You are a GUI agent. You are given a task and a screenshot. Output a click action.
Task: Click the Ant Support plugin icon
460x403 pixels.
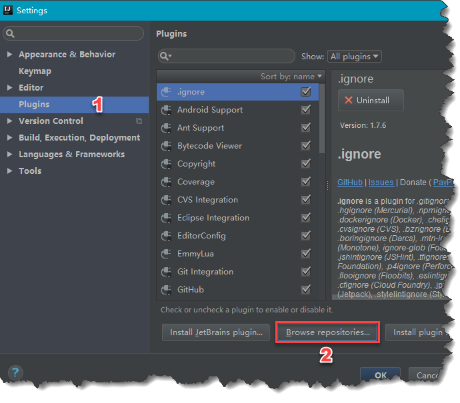(167, 128)
